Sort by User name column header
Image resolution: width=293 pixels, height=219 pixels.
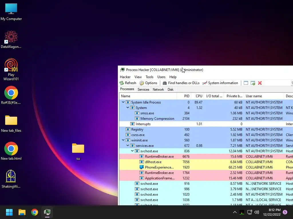pyautogui.click(x=264, y=96)
